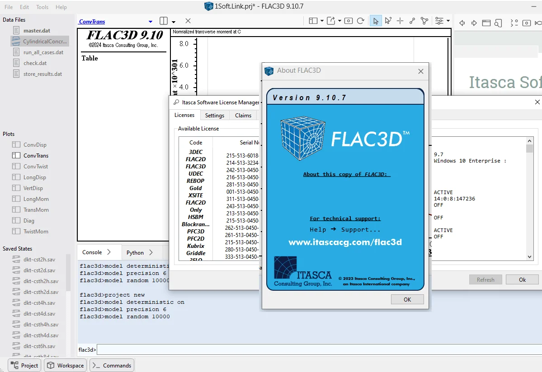
Task: Click the flac3d> command input field
Action: point(319,349)
